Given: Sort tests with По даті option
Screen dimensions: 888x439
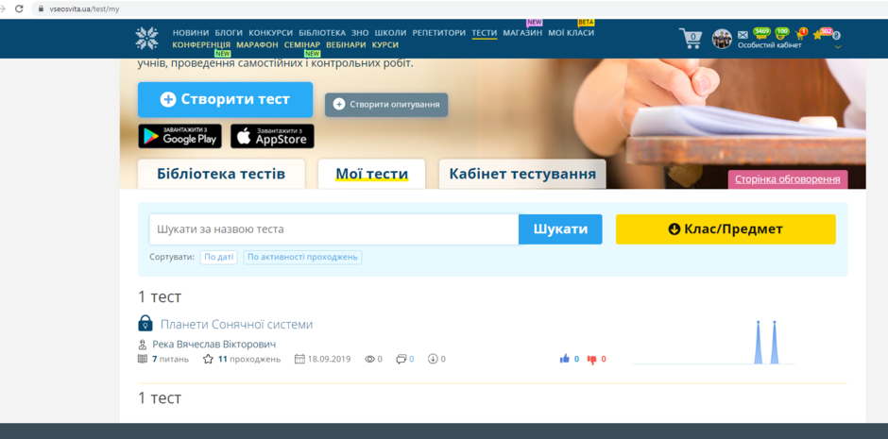Looking at the screenshot, I should point(218,257).
